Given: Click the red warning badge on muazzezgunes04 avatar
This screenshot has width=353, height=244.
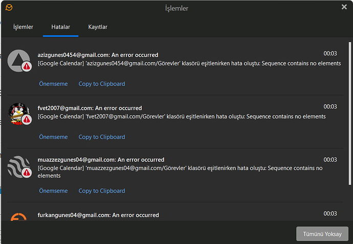Looking at the screenshot, I should point(27,173).
